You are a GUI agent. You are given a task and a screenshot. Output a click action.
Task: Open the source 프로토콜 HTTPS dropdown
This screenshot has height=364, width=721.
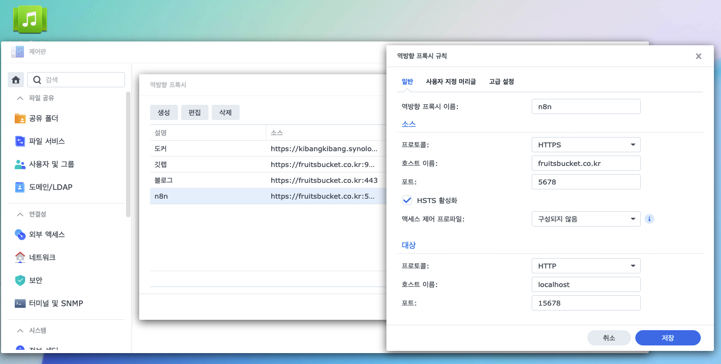point(586,145)
